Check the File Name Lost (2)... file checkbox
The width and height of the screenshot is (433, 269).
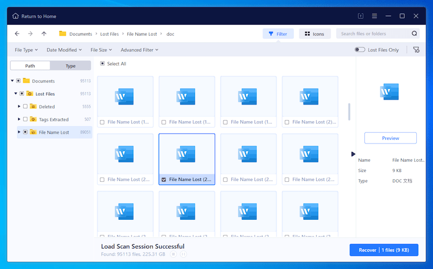[287, 122]
